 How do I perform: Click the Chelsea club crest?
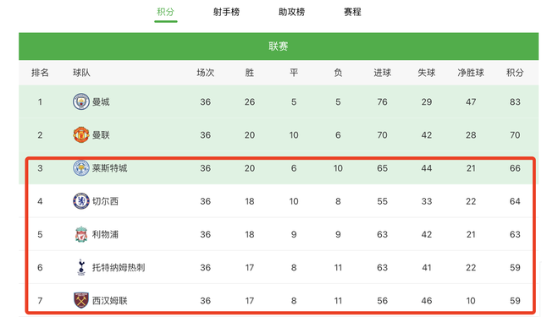[x=81, y=201]
